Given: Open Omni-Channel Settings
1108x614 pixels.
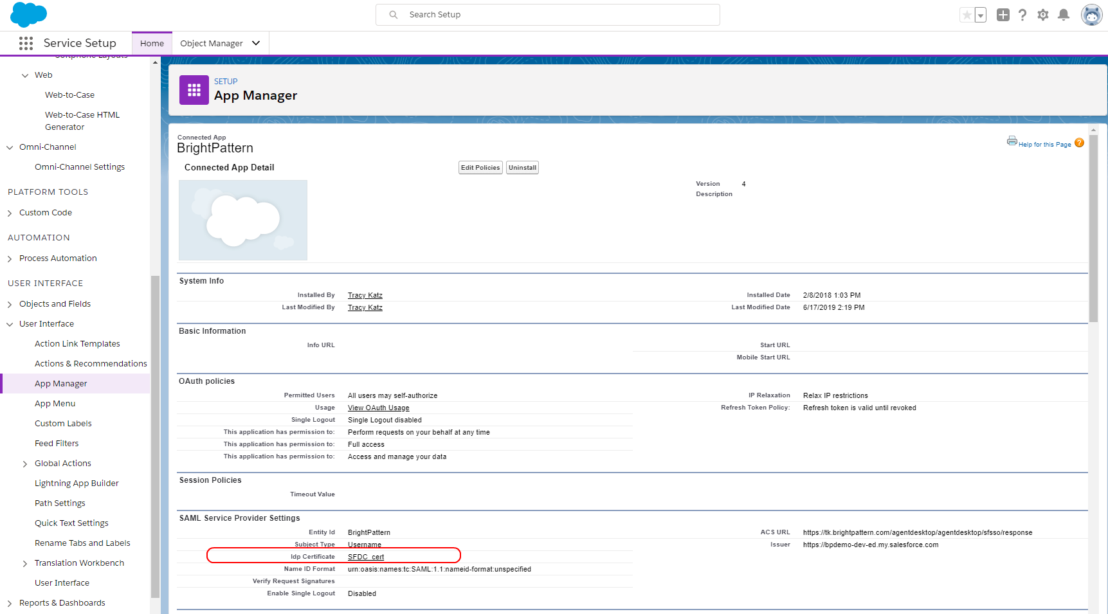Looking at the screenshot, I should pos(80,167).
